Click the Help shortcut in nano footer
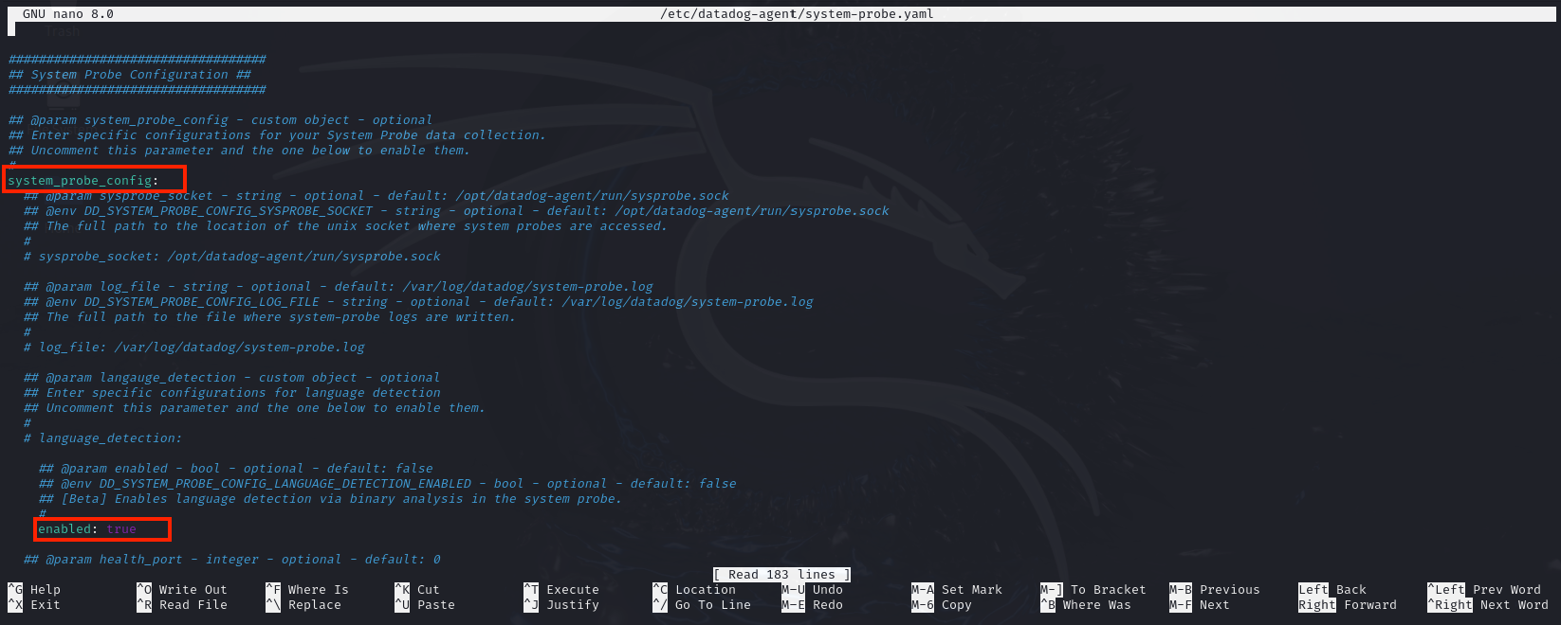Viewport: 1561px width, 625px height. pos(34,590)
